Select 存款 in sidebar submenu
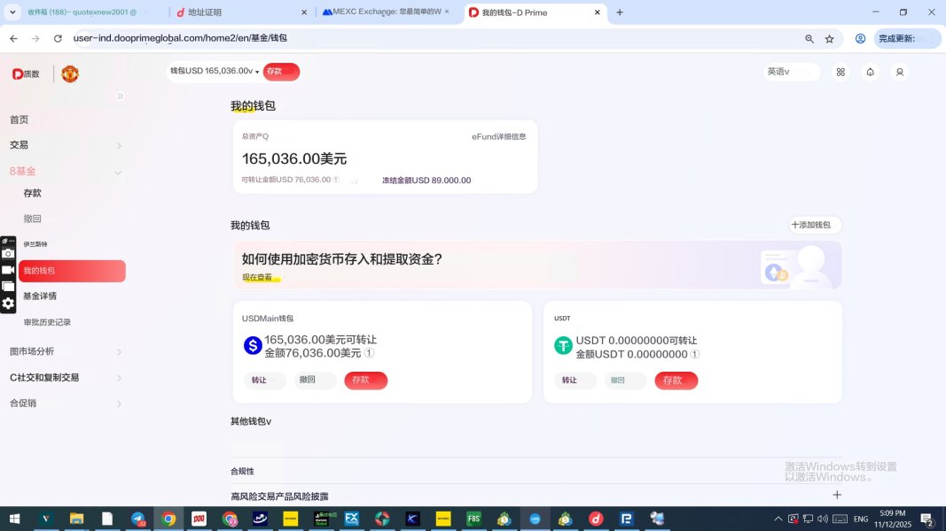 (33, 193)
